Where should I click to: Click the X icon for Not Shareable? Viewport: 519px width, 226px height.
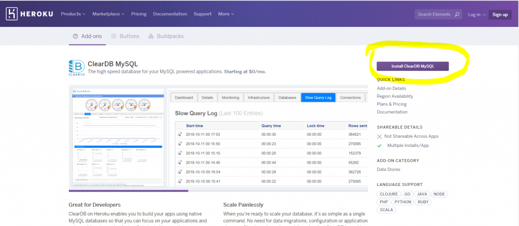tap(379, 136)
